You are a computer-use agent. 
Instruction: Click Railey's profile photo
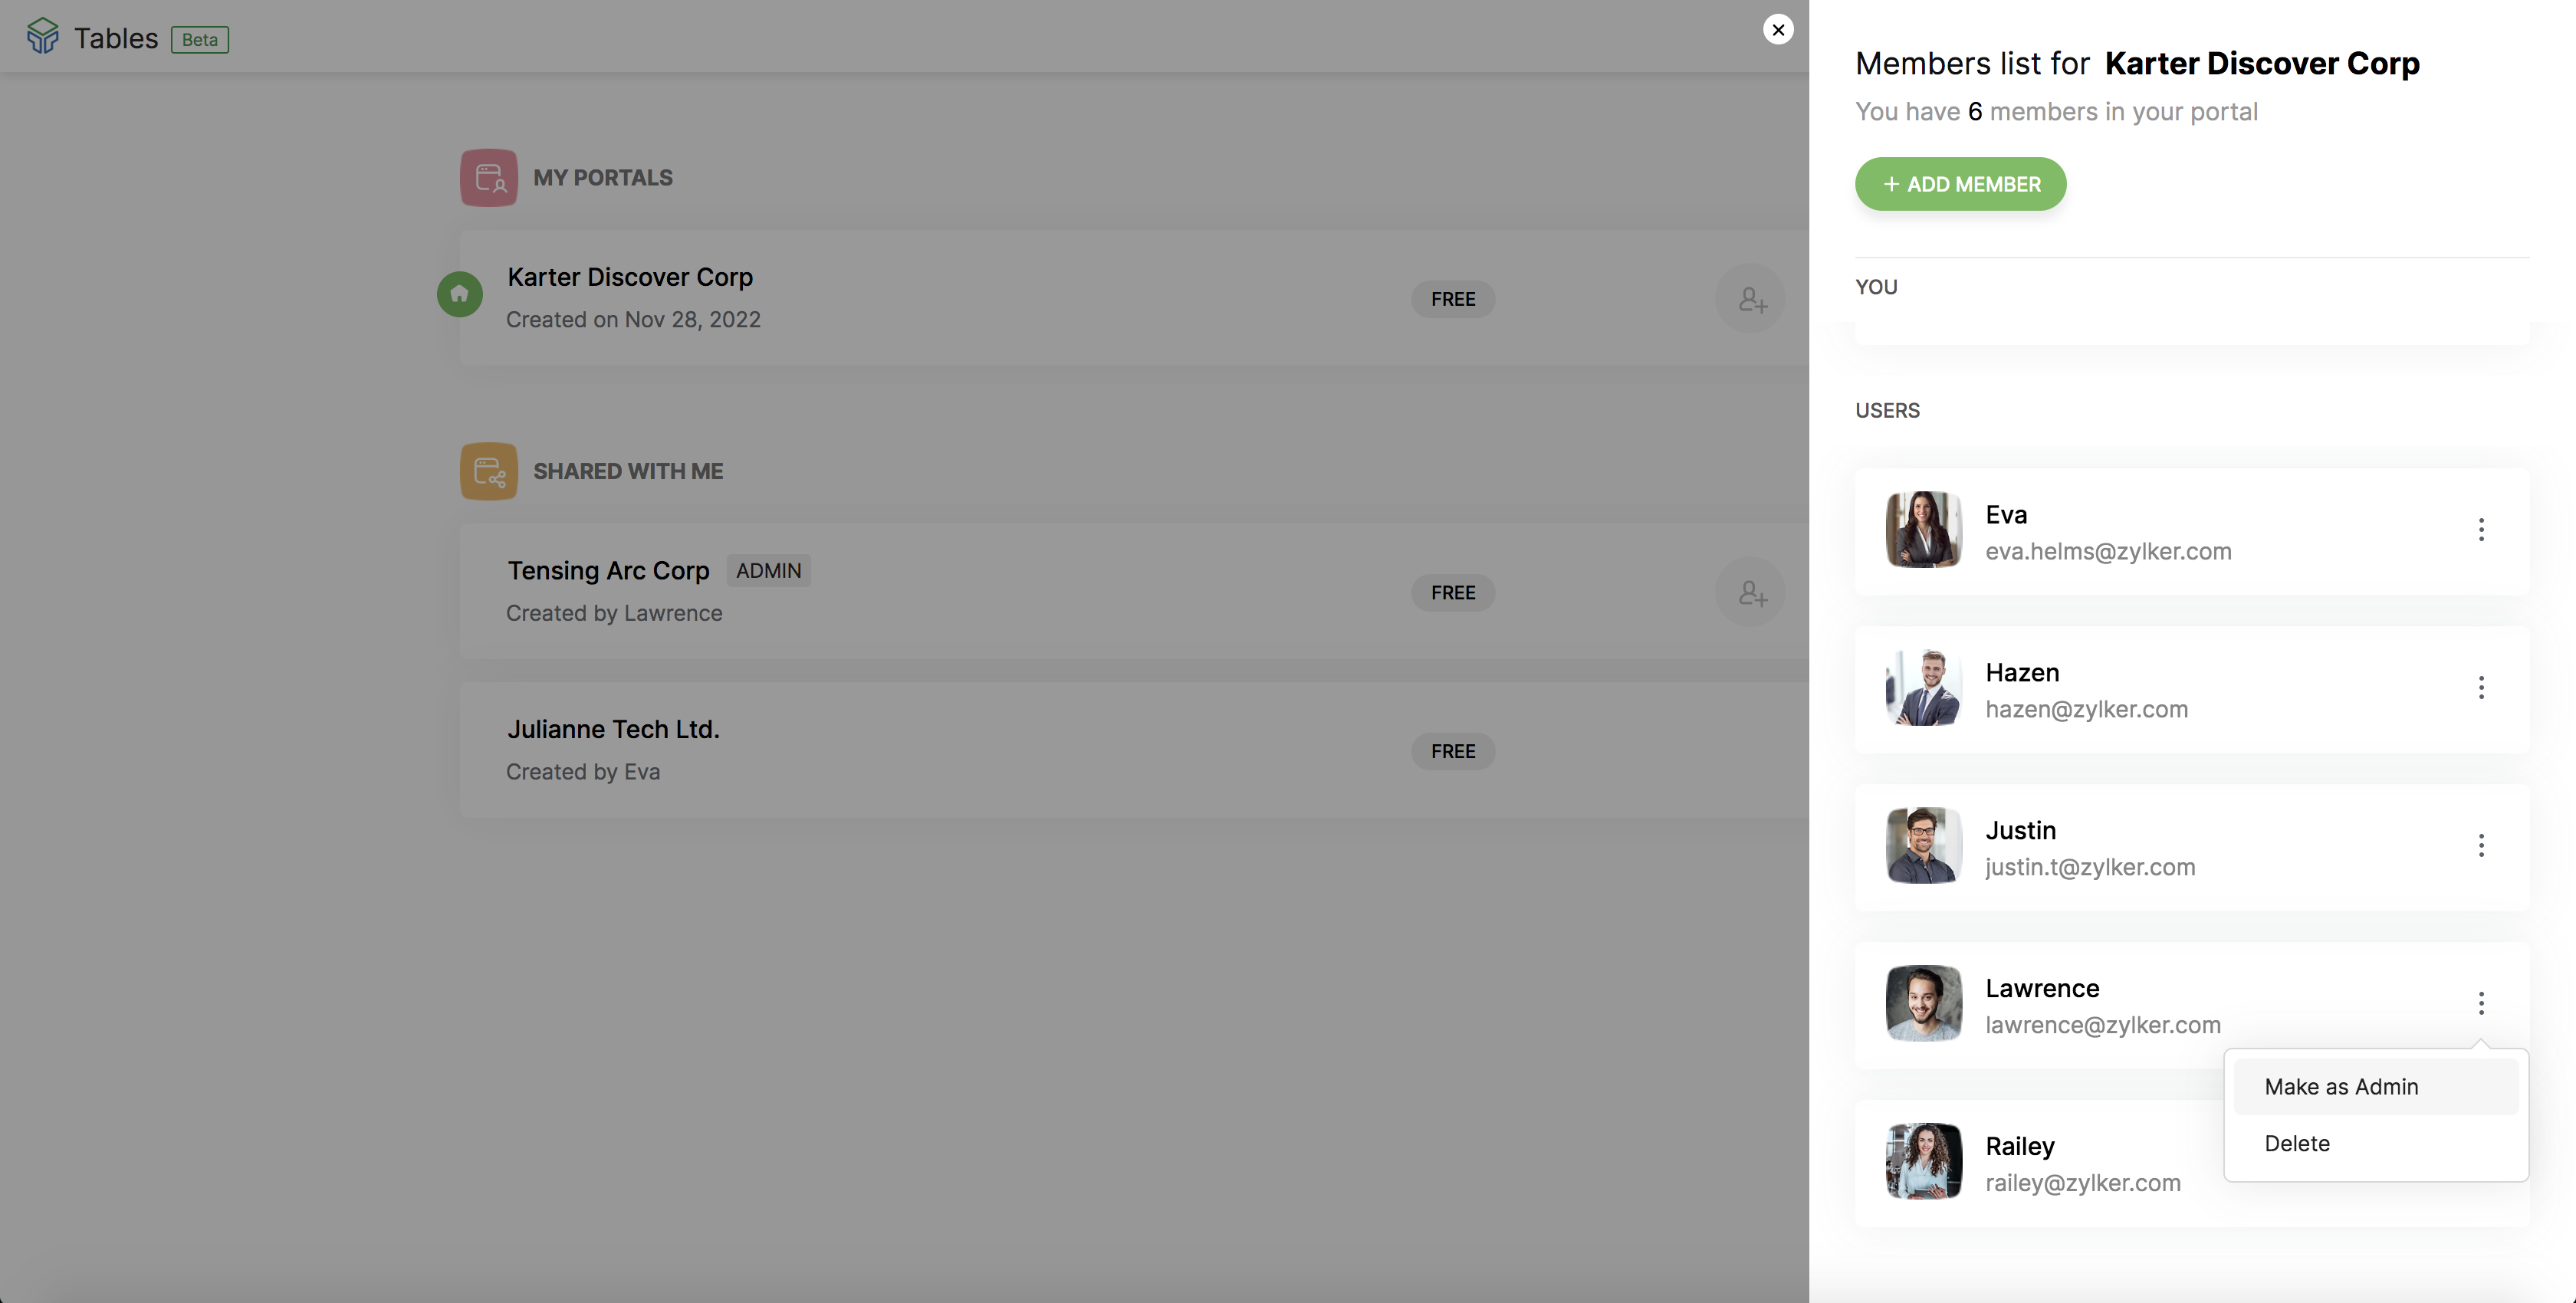[1923, 1161]
